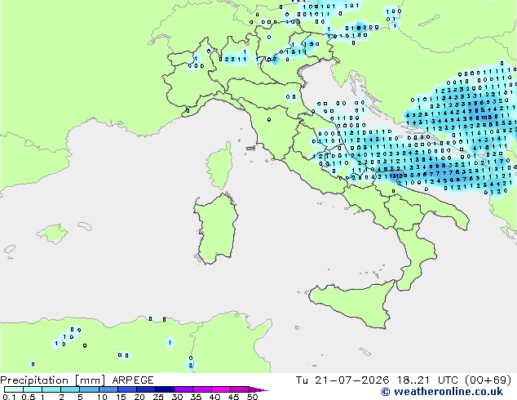
Task: Click the 20–25 mm legend color swatch
Action: click(x=146, y=389)
